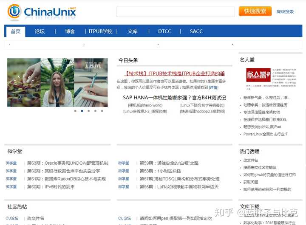
Task: Open 请问如何用perl 提取第一列 post
Action: click(176, 218)
